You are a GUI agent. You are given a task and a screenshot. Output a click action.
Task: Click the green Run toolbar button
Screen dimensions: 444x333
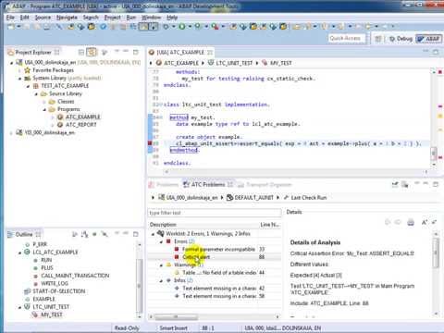pyautogui.click(x=182, y=27)
